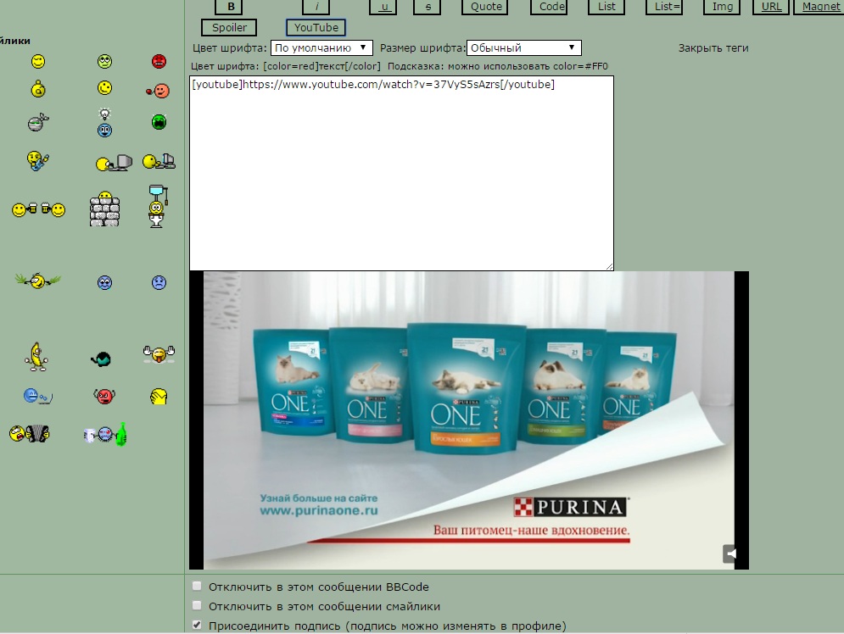
Task: Insert a List tag
Action: pos(606,7)
